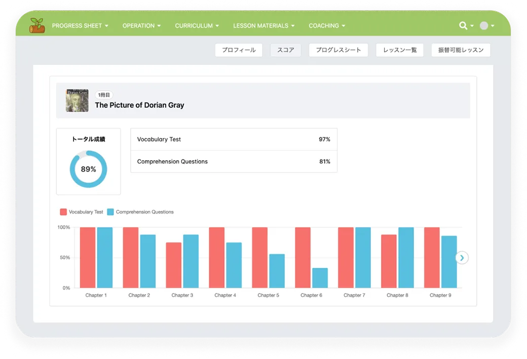Expand the OPERATION dropdown menu
The height and width of the screenshot is (359, 527).
coord(141,25)
